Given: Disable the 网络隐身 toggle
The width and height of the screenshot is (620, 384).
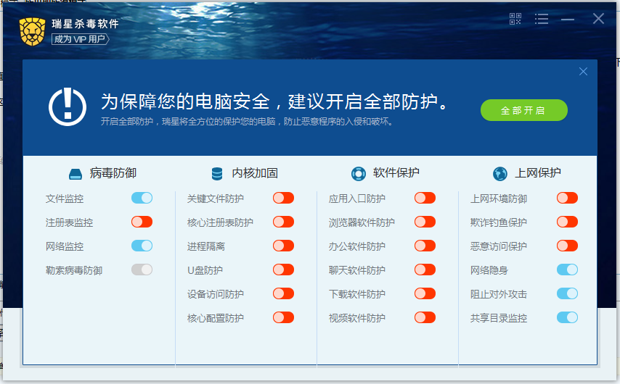Looking at the screenshot, I should coord(568,270).
